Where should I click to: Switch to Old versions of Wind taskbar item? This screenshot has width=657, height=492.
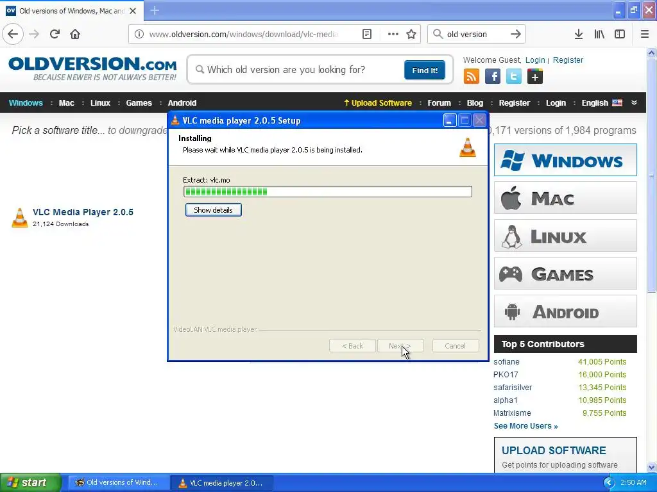119,482
